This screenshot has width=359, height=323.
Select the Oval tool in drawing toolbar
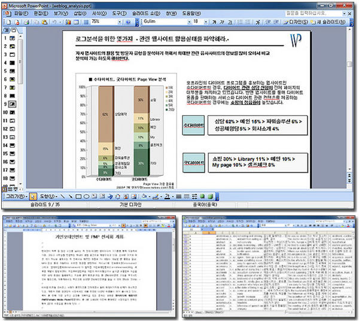click(x=87, y=196)
